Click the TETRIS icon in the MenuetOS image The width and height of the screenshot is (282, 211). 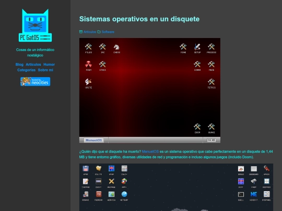(x=211, y=83)
